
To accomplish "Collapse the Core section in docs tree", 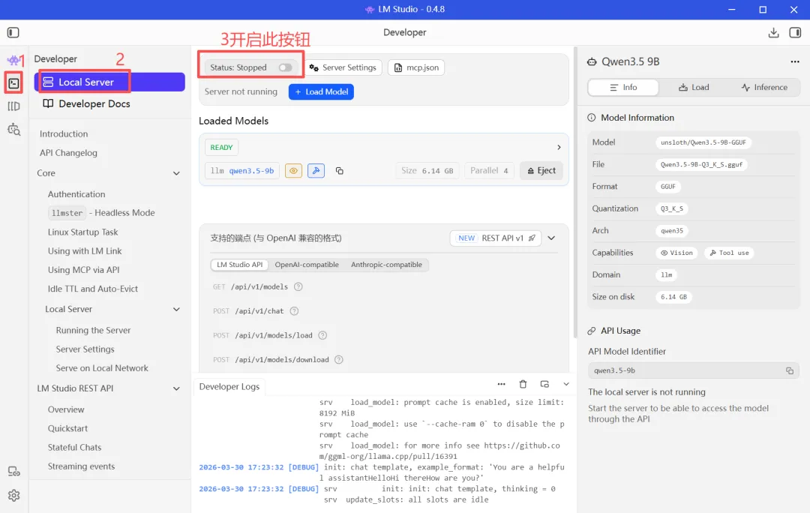I will point(176,173).
